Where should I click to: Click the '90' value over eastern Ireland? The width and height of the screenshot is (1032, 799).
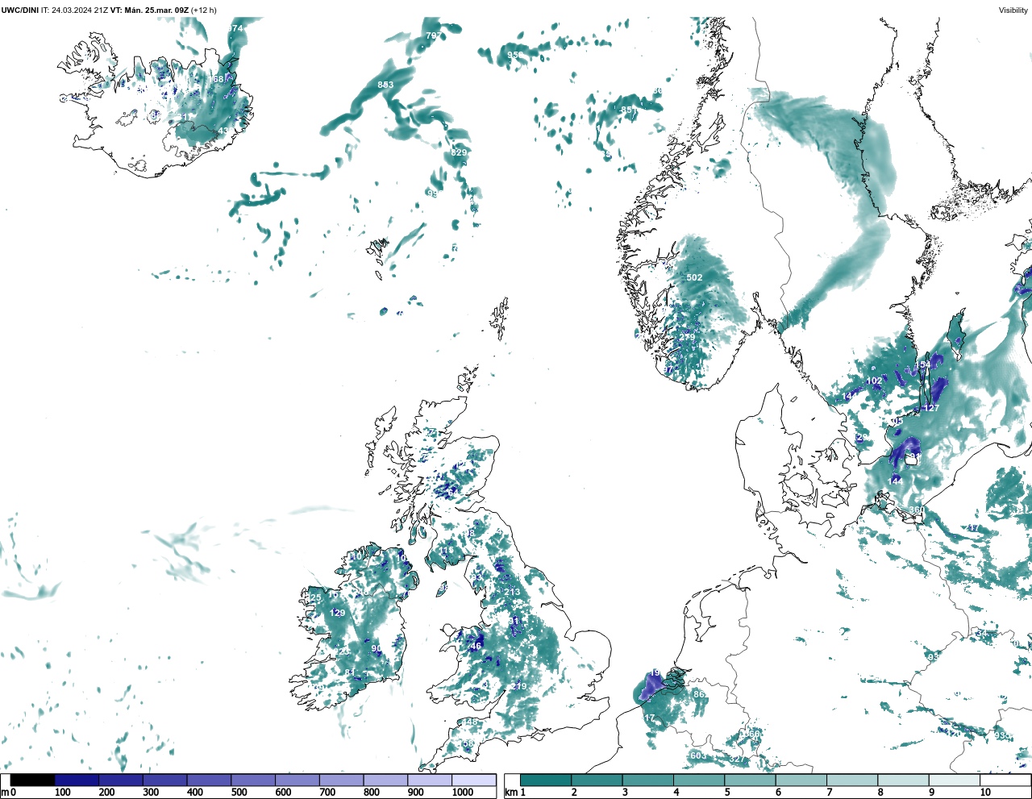[x=377, y=649]
